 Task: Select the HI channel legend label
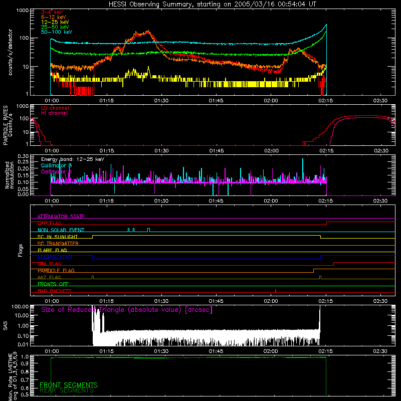(x=55, y=113)
